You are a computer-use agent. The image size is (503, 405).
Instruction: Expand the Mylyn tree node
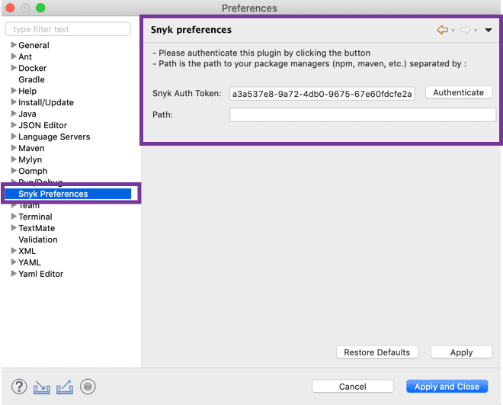click(x=14, y=159)
